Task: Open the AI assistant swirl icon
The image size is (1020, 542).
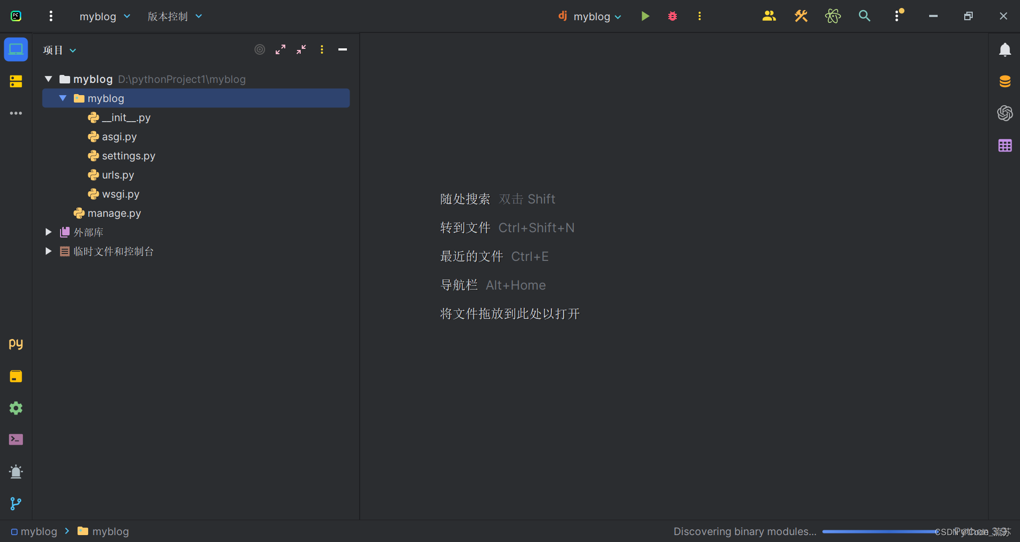Action: tap(1005, 113)
